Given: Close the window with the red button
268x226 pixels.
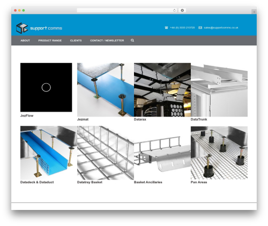Looking at the screenshot, I should point(16,10).
